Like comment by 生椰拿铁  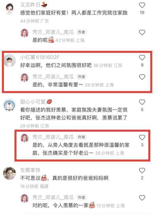point(142,170)
